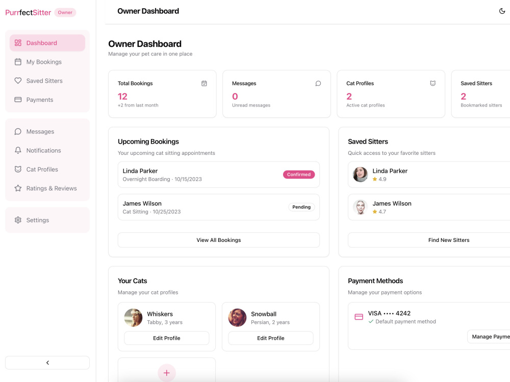Click the View All Bookings button

(219, 240)
